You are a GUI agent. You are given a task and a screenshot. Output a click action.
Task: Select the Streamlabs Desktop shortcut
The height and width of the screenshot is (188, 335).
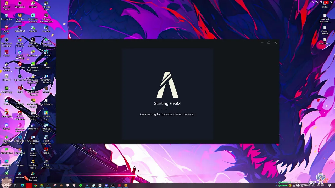(x=33, y=18)
